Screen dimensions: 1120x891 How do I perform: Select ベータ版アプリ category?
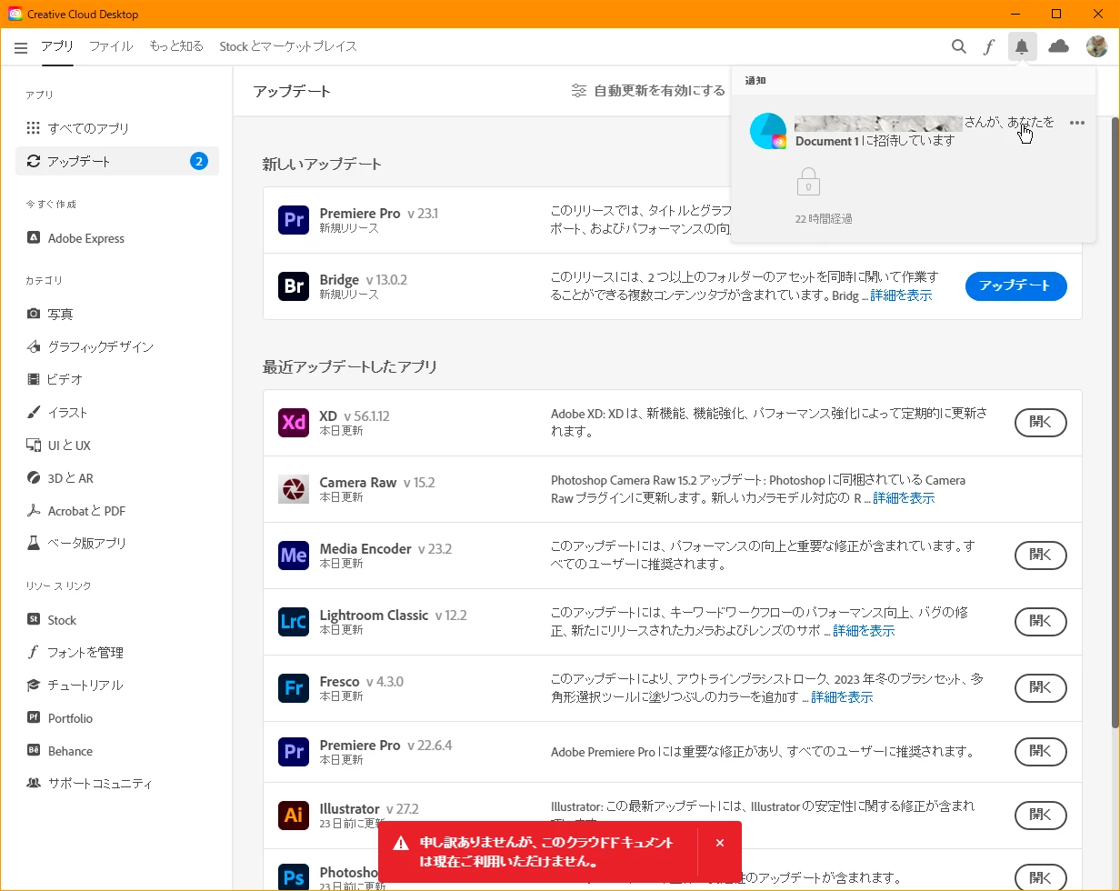pos(117,543)
